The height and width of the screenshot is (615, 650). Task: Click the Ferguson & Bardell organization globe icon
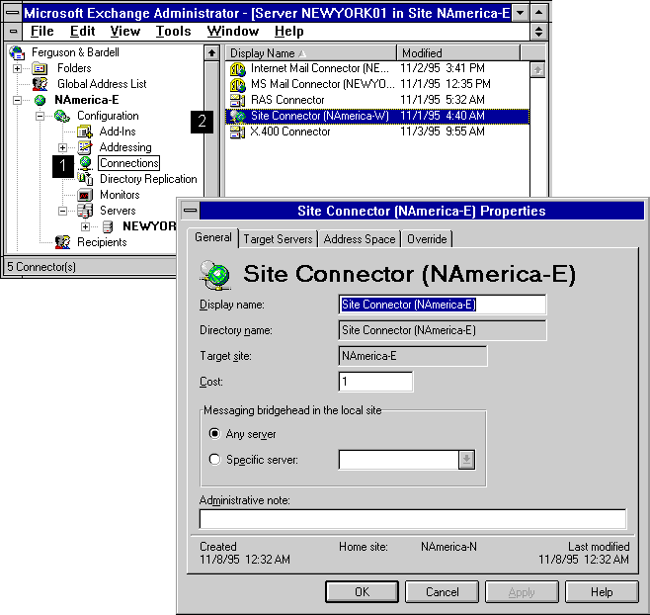(18, 52)
